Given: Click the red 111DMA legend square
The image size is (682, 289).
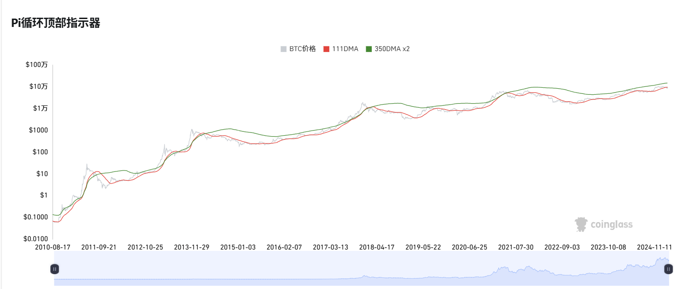Looking at the screenshot, I should [x=327, y=49].
